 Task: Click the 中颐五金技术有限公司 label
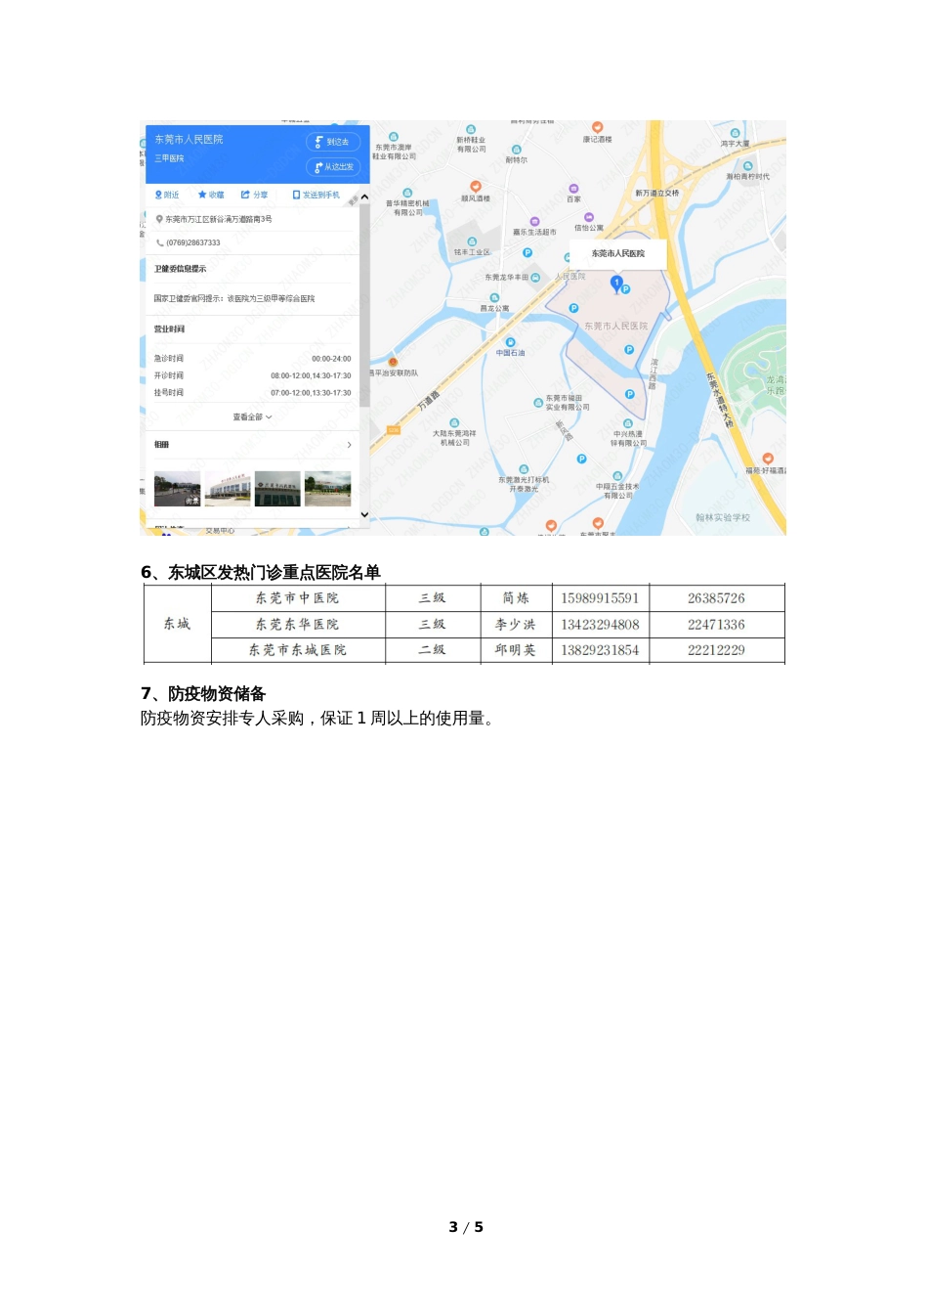[617, 491]
